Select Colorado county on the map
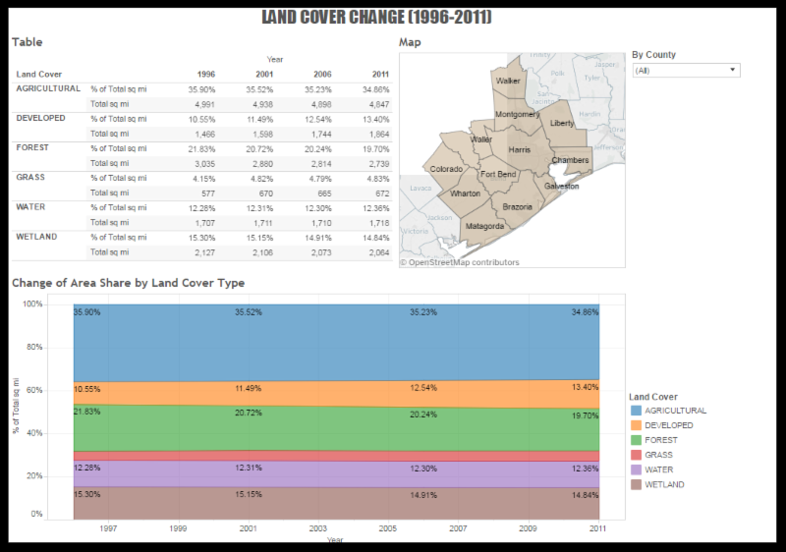786x552 pixels. point(446,169)
